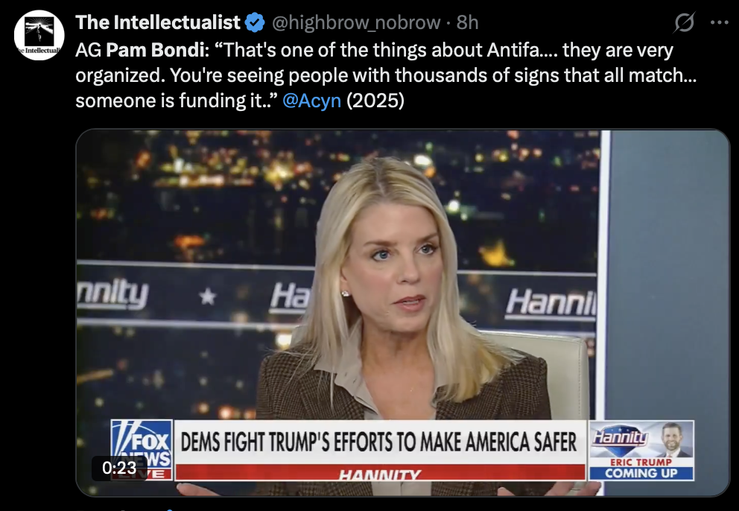Open the Grok explain-post icon
Viewport: 739px width, 511px height.
pyautogui.click(x=684, y=22)
